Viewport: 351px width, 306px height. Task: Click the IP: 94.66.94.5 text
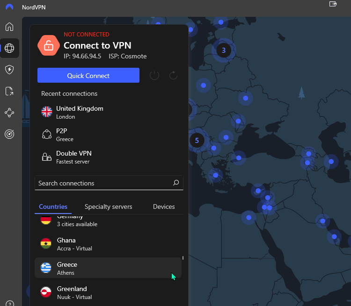coord(82,56)
